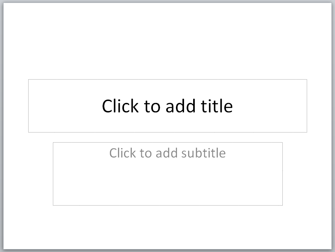Click the blank slide area below the subtitle placeholder
Screen dimensions: 335x252
[167, 227]
